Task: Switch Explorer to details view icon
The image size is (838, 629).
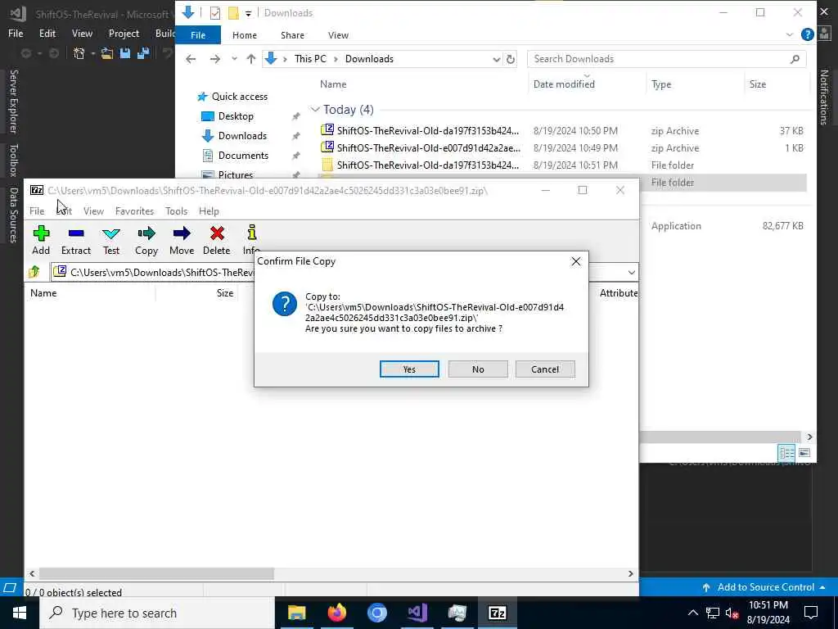Action: [786, 453]
